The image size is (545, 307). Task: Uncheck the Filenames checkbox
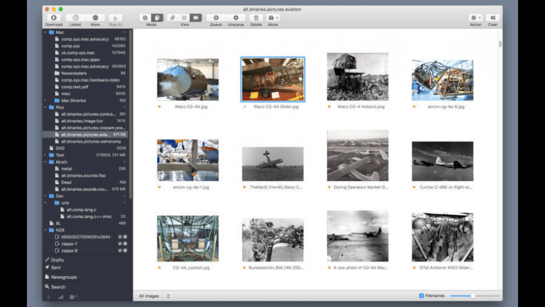421,296
